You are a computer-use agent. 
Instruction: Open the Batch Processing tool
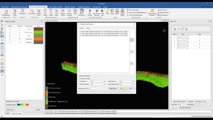(82, 13)
